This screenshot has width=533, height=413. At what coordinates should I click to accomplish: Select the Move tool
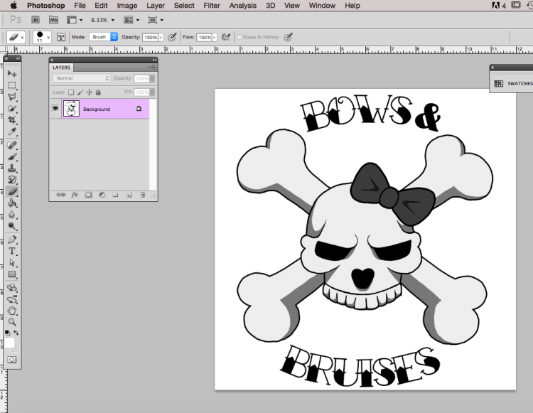pos(12,73)
